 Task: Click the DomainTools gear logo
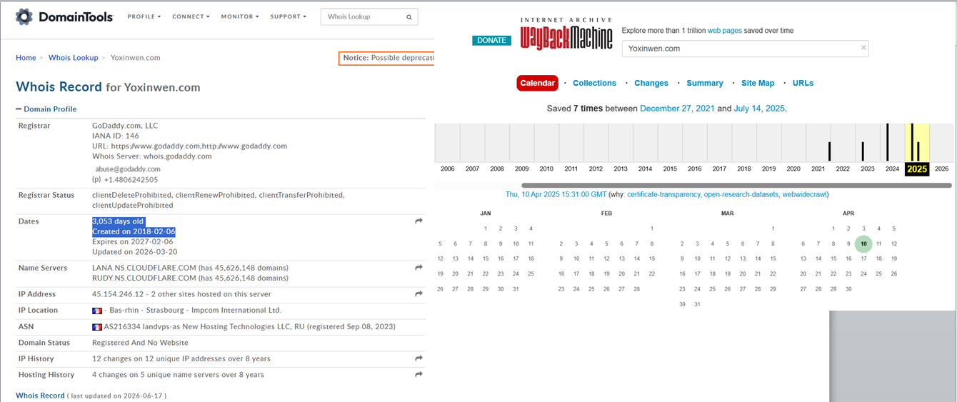[x=24, y=16]
